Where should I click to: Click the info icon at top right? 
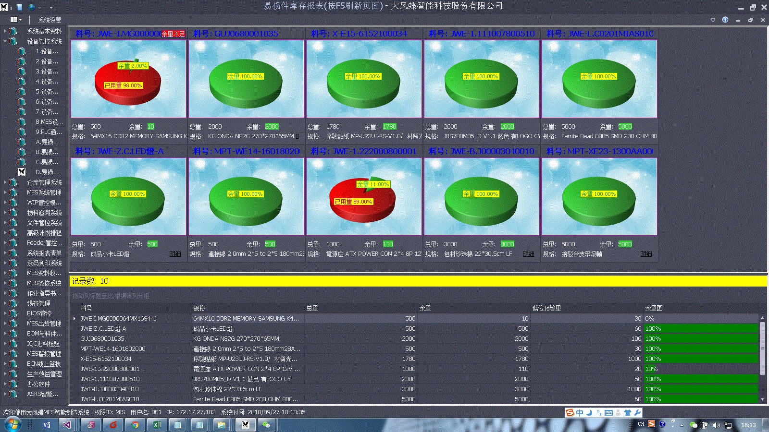click(x=725, y=20)
